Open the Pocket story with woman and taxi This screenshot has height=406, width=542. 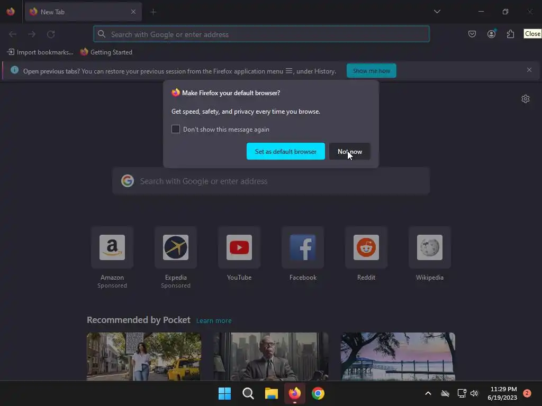pos(144,356)
